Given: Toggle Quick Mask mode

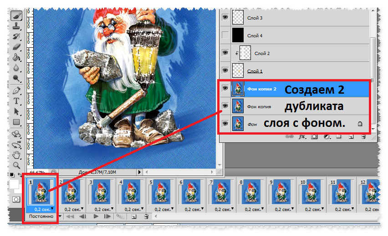Looking at the screenshot, I should (x=16, y=199).
